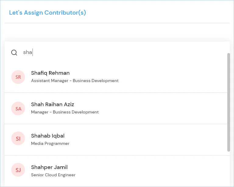Click the magnifier search icon
This screenshot has height=187, width=234.
point(14,52)
